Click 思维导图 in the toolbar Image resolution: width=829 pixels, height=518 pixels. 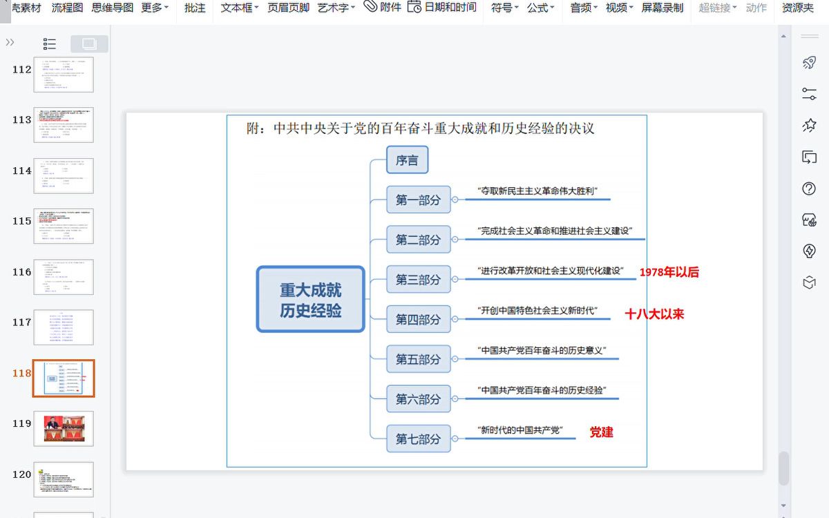[113, 8]
